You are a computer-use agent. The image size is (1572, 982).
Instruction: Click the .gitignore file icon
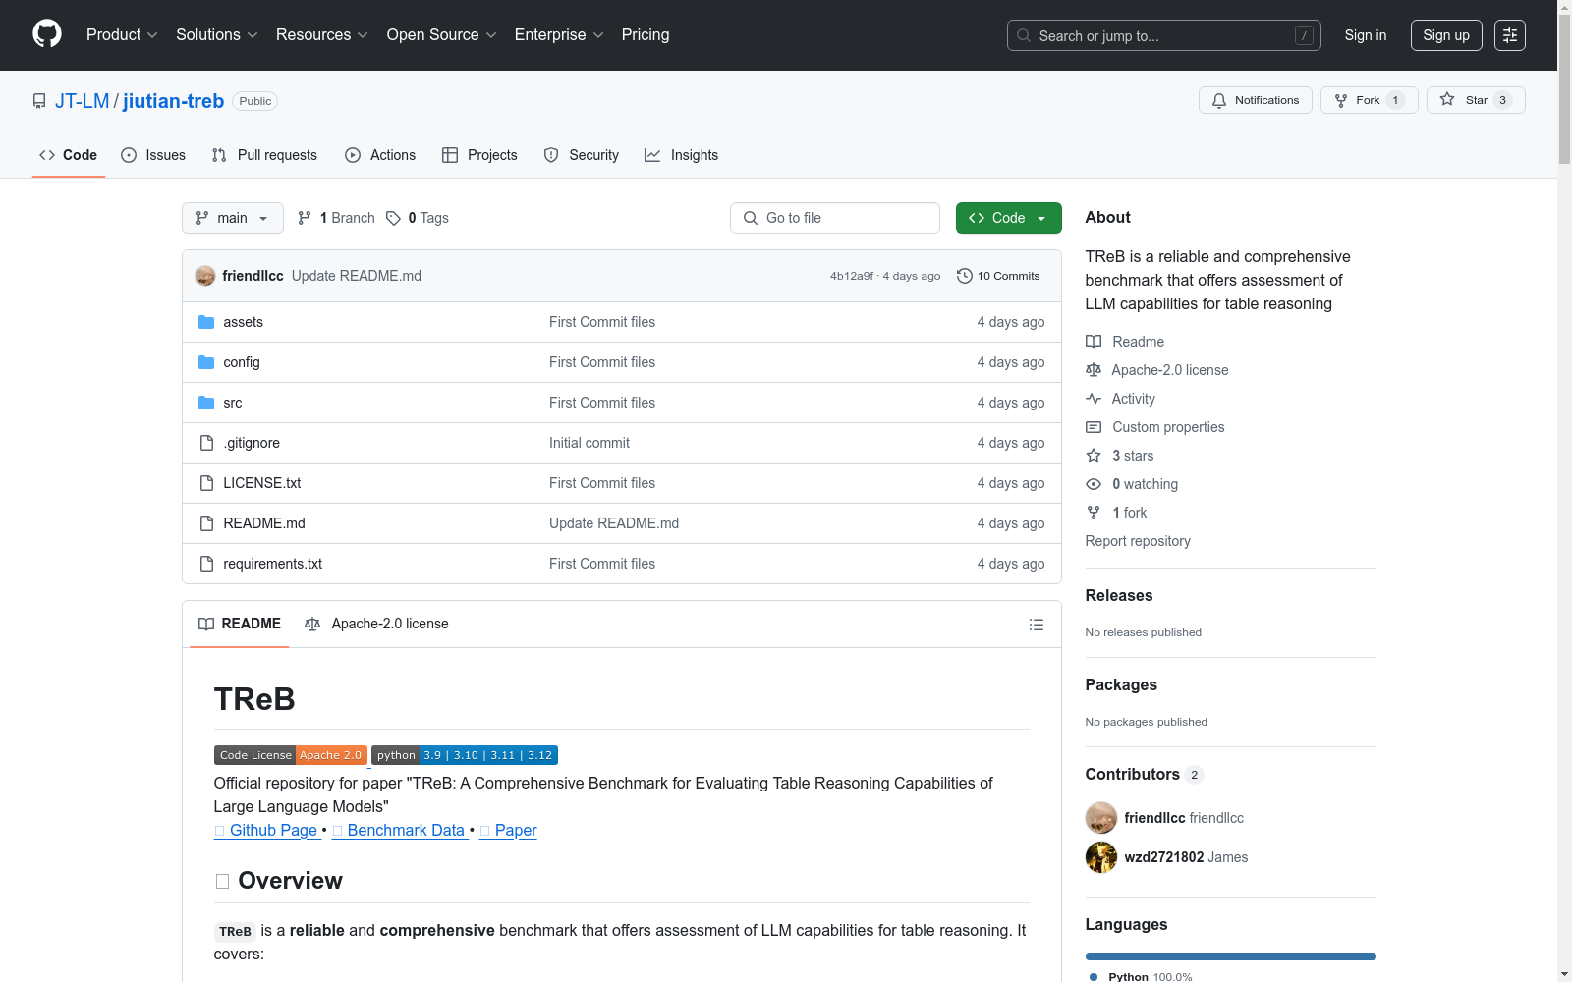(x=206, y=443)
